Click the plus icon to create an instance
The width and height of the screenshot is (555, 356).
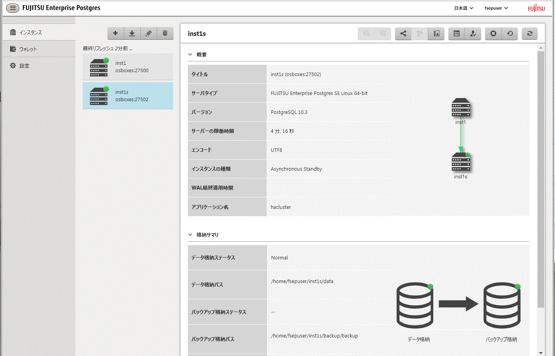click(115, 33)
